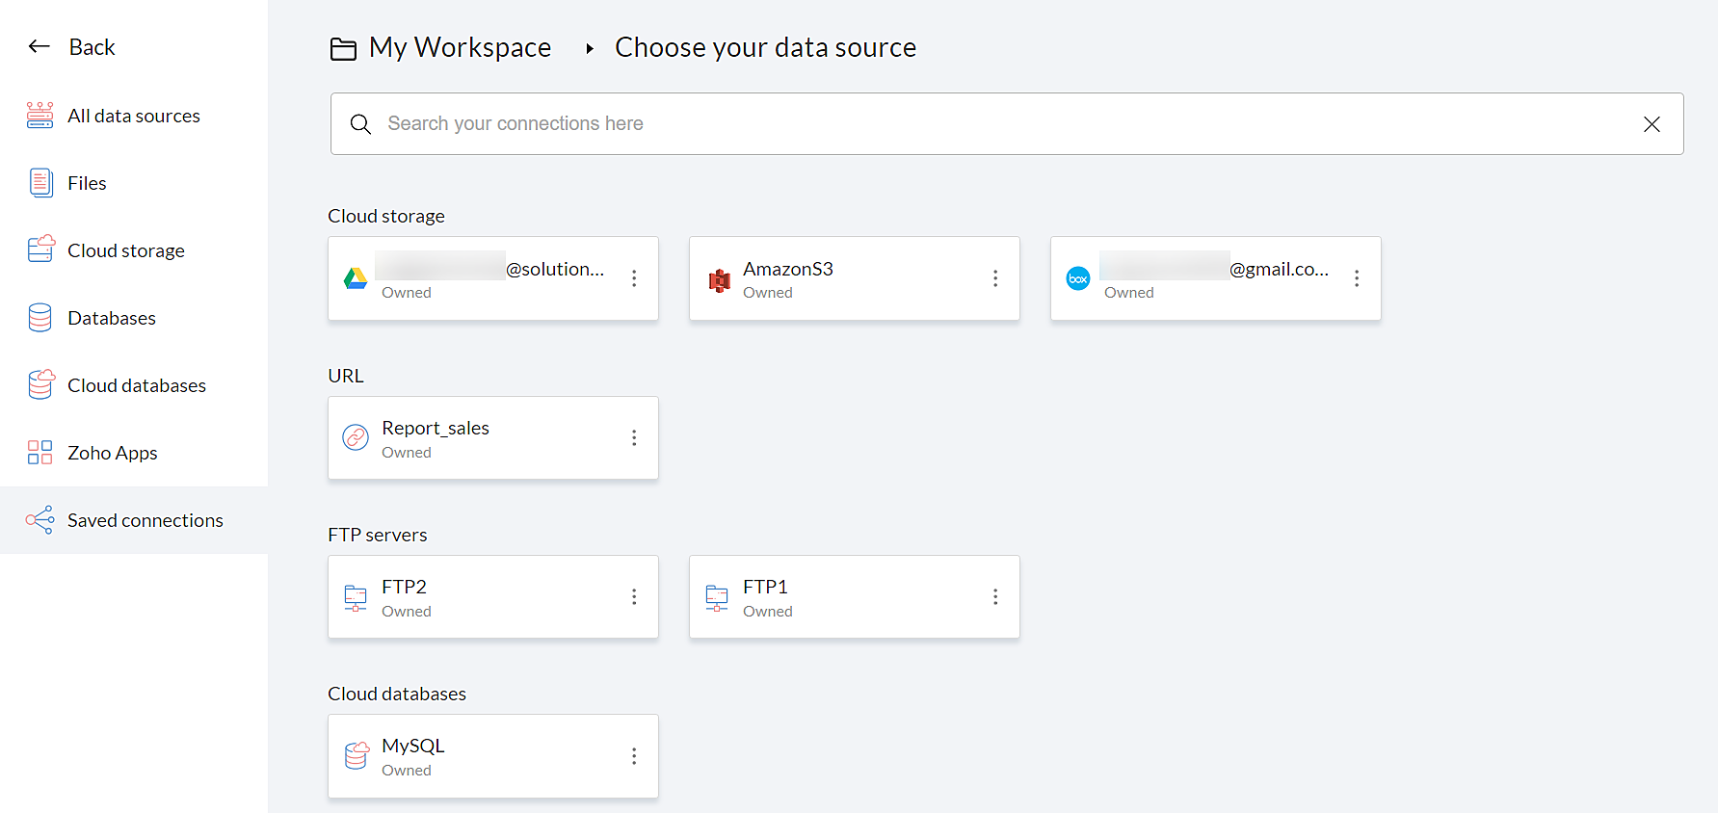This screenshot has height=813, width=1718.
Task: Click the Report_sales URL link icon
Action: click(x=356, y=437)
